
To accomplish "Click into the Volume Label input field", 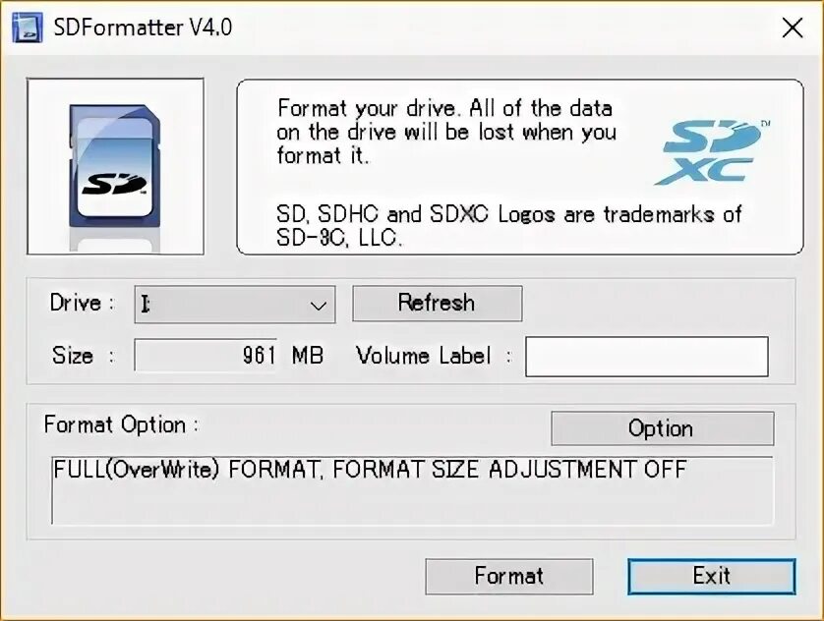I will coord(647,357).
